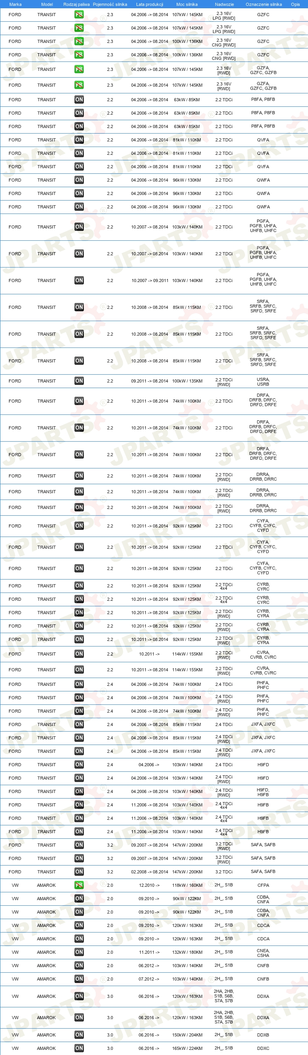Select the date cell '11.2011 ->'

click(149, 952)
